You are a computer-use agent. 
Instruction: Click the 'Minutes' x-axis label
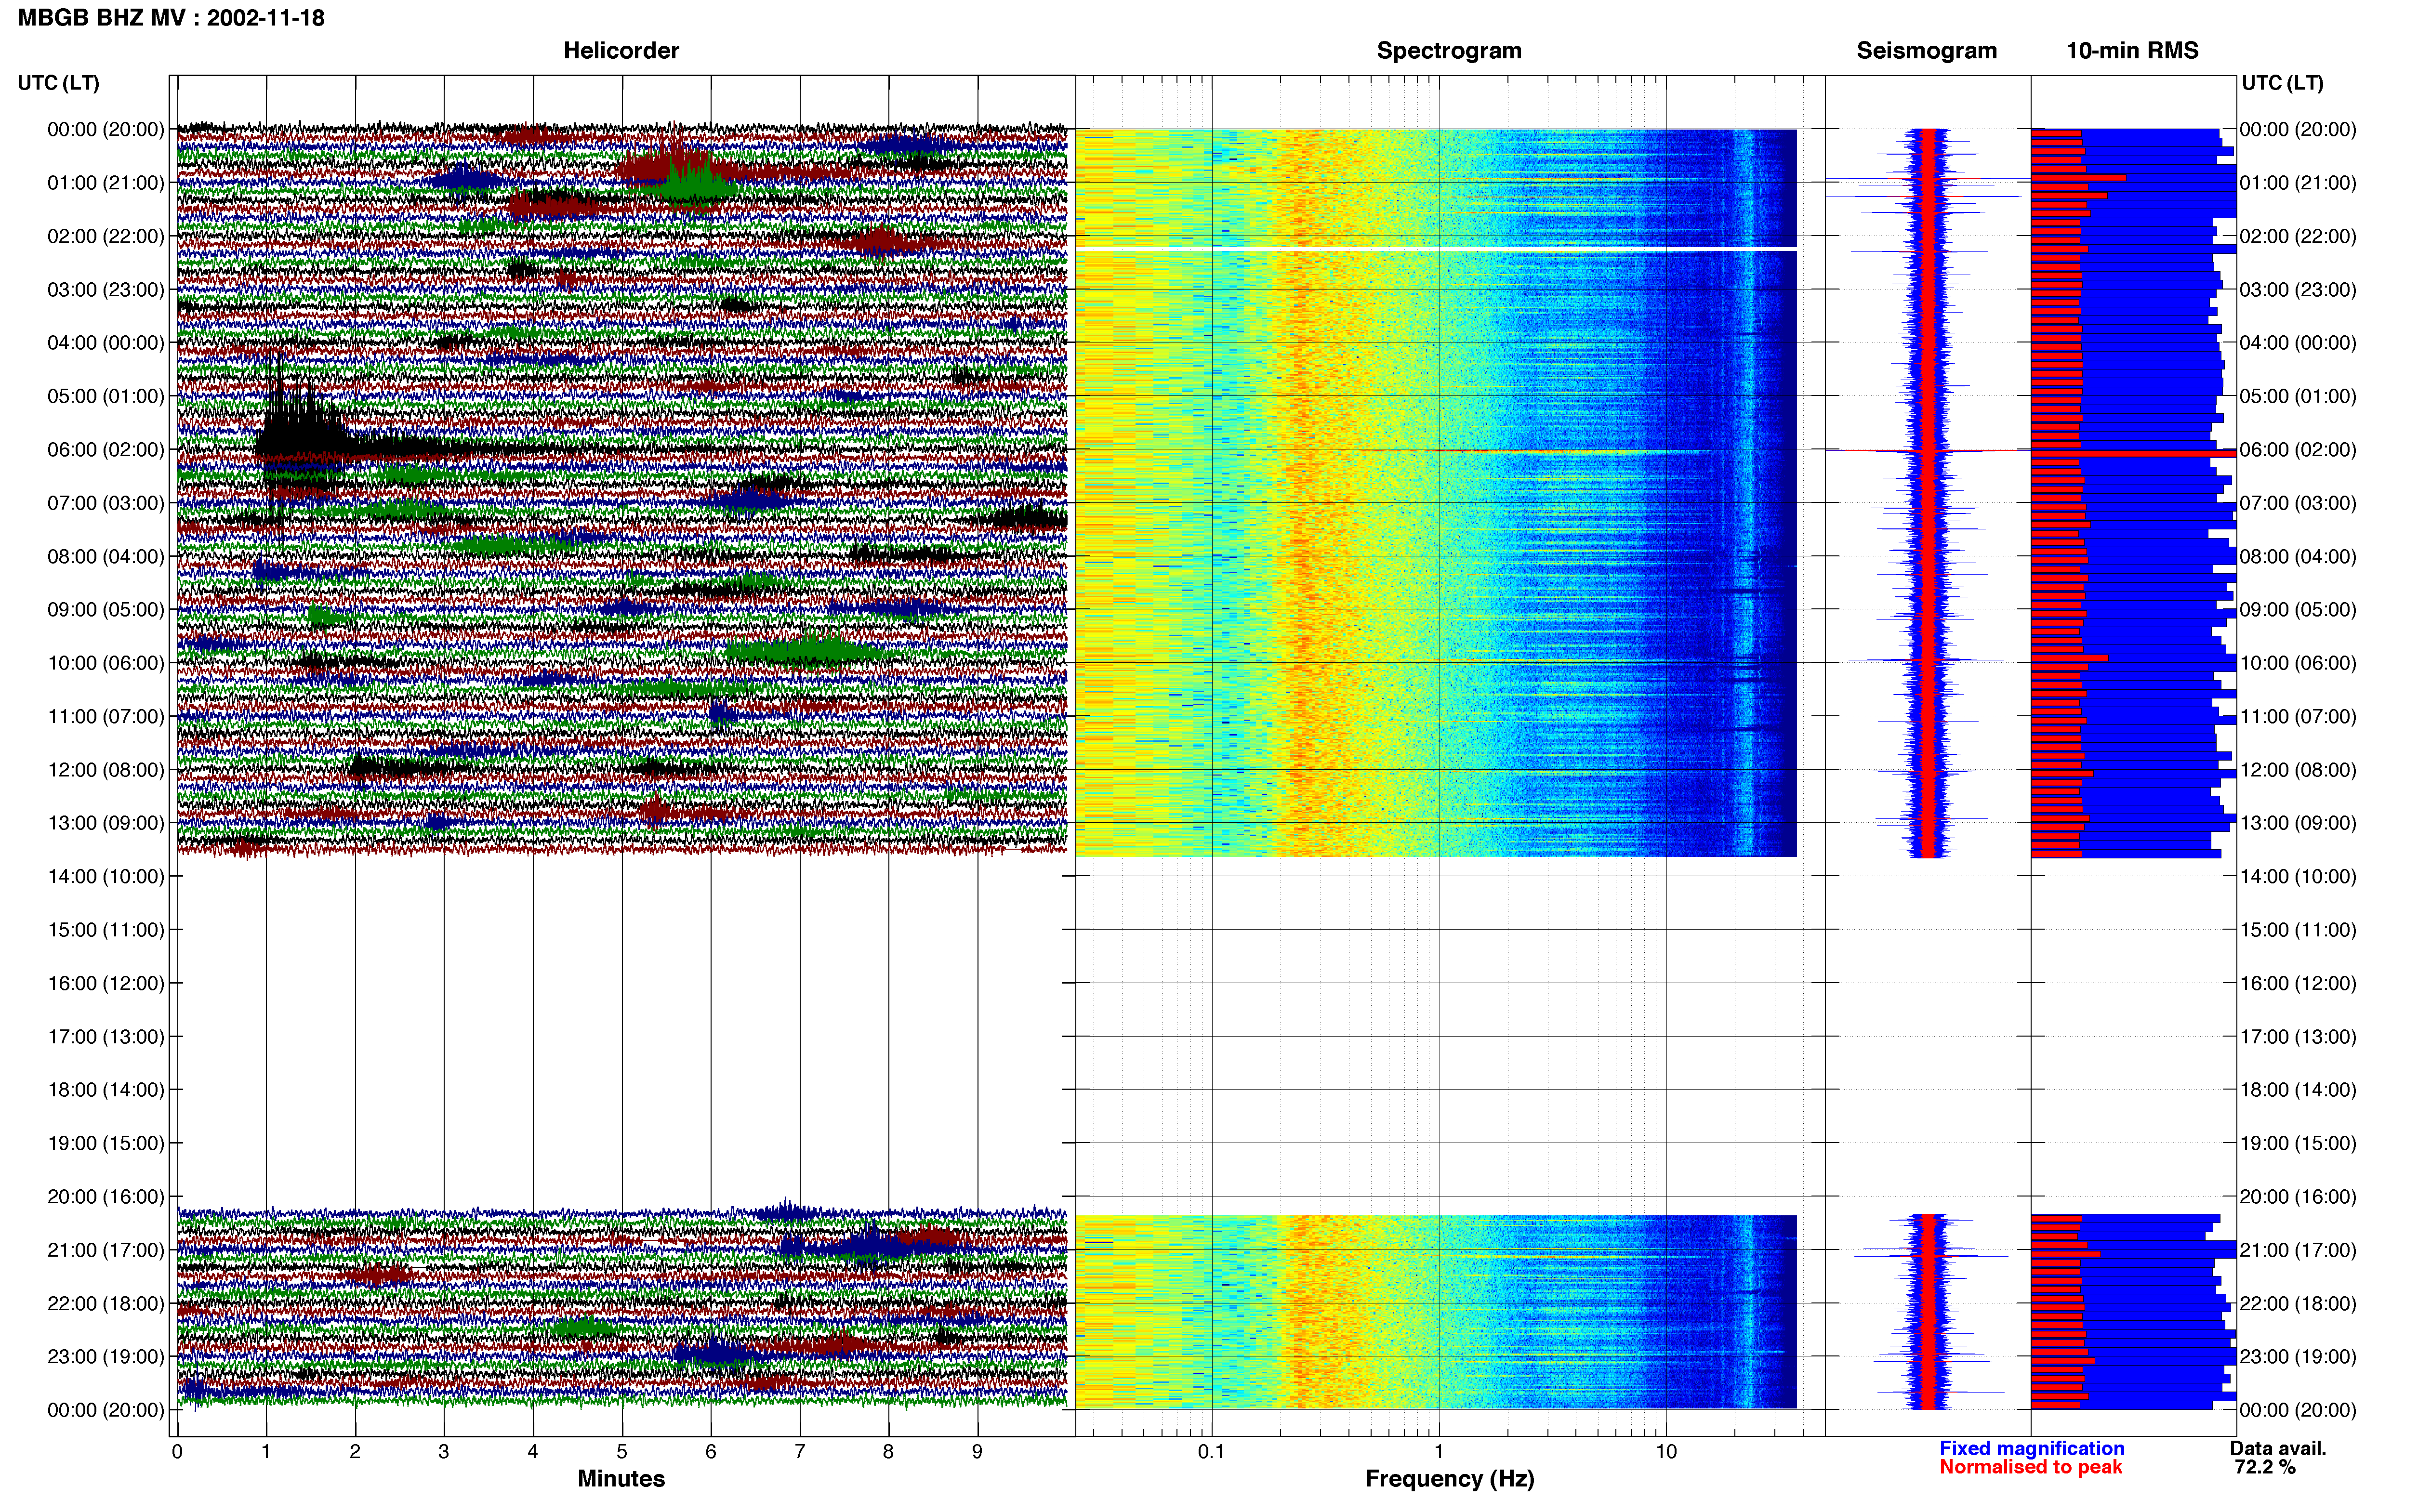621,1478
